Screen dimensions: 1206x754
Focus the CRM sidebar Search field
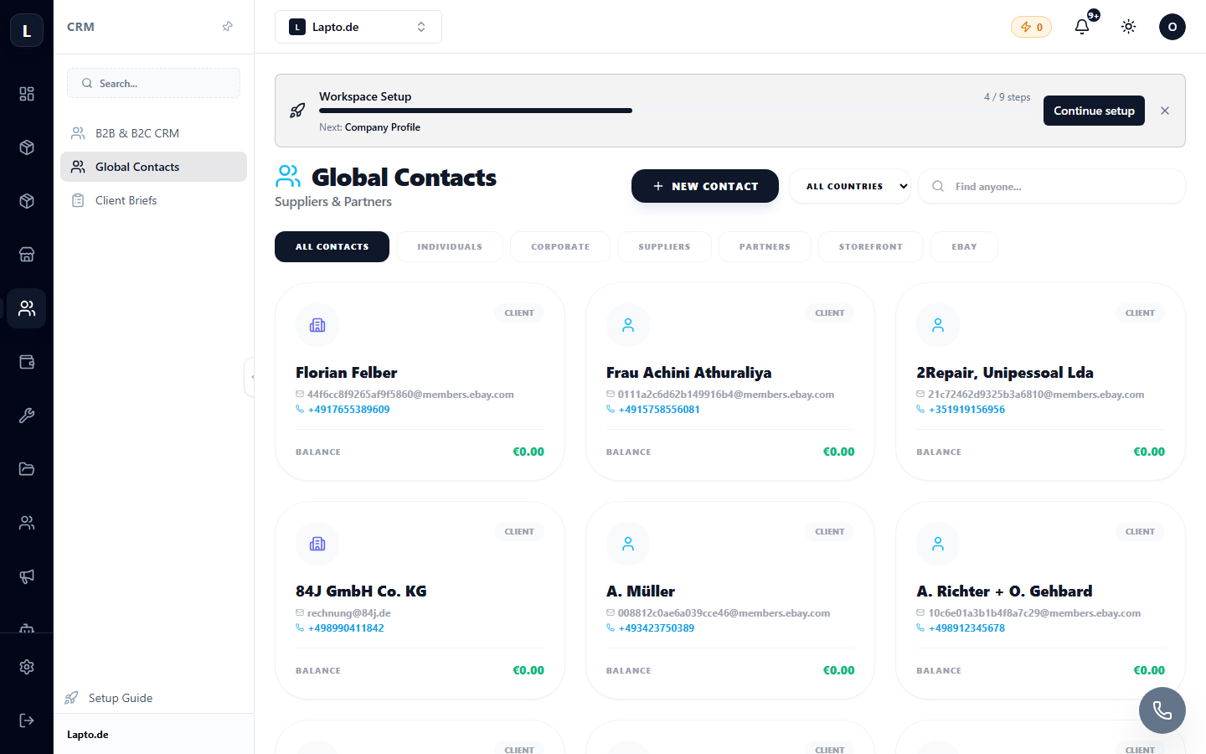point(153,83)
